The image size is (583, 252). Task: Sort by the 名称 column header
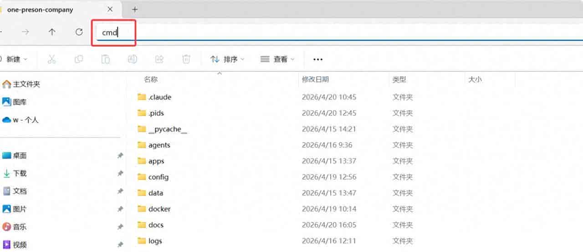pos(151,79)
